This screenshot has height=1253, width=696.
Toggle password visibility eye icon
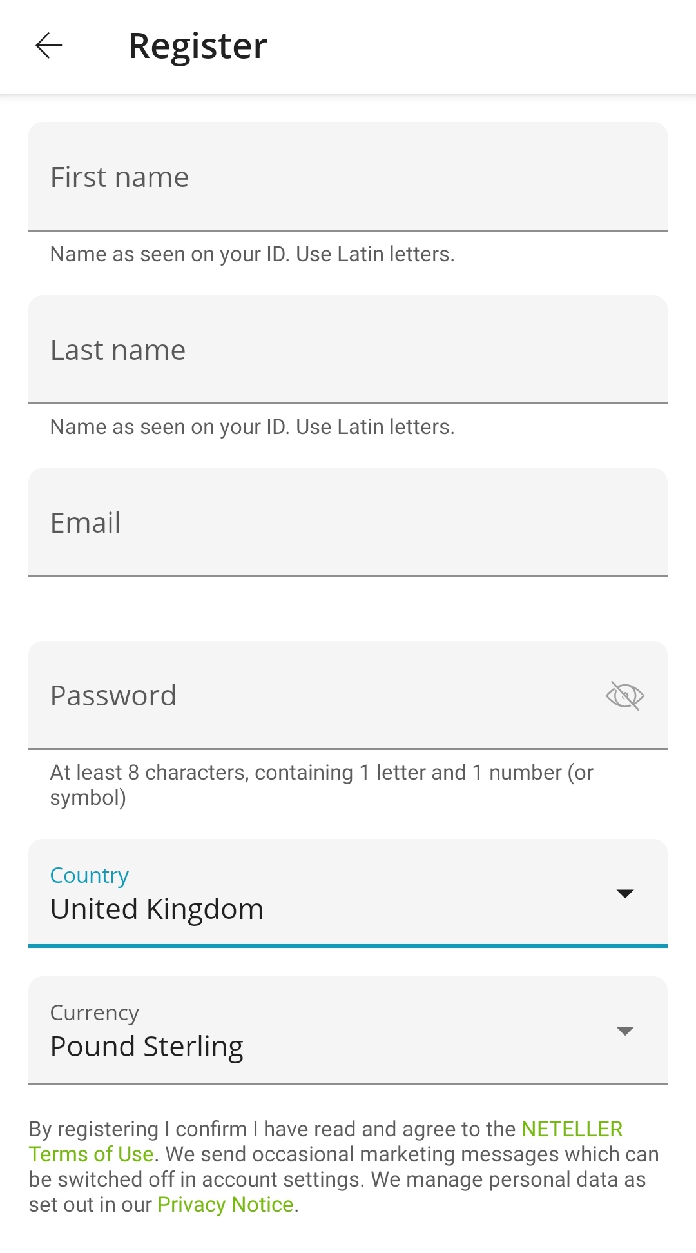pos(624,696)
